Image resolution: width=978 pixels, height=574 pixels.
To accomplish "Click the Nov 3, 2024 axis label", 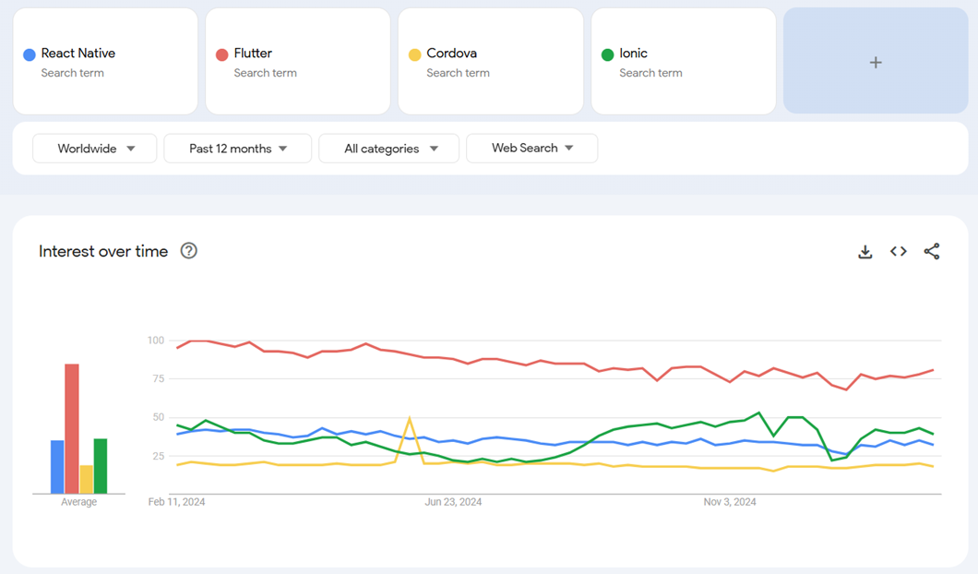I will coord(730,502).
